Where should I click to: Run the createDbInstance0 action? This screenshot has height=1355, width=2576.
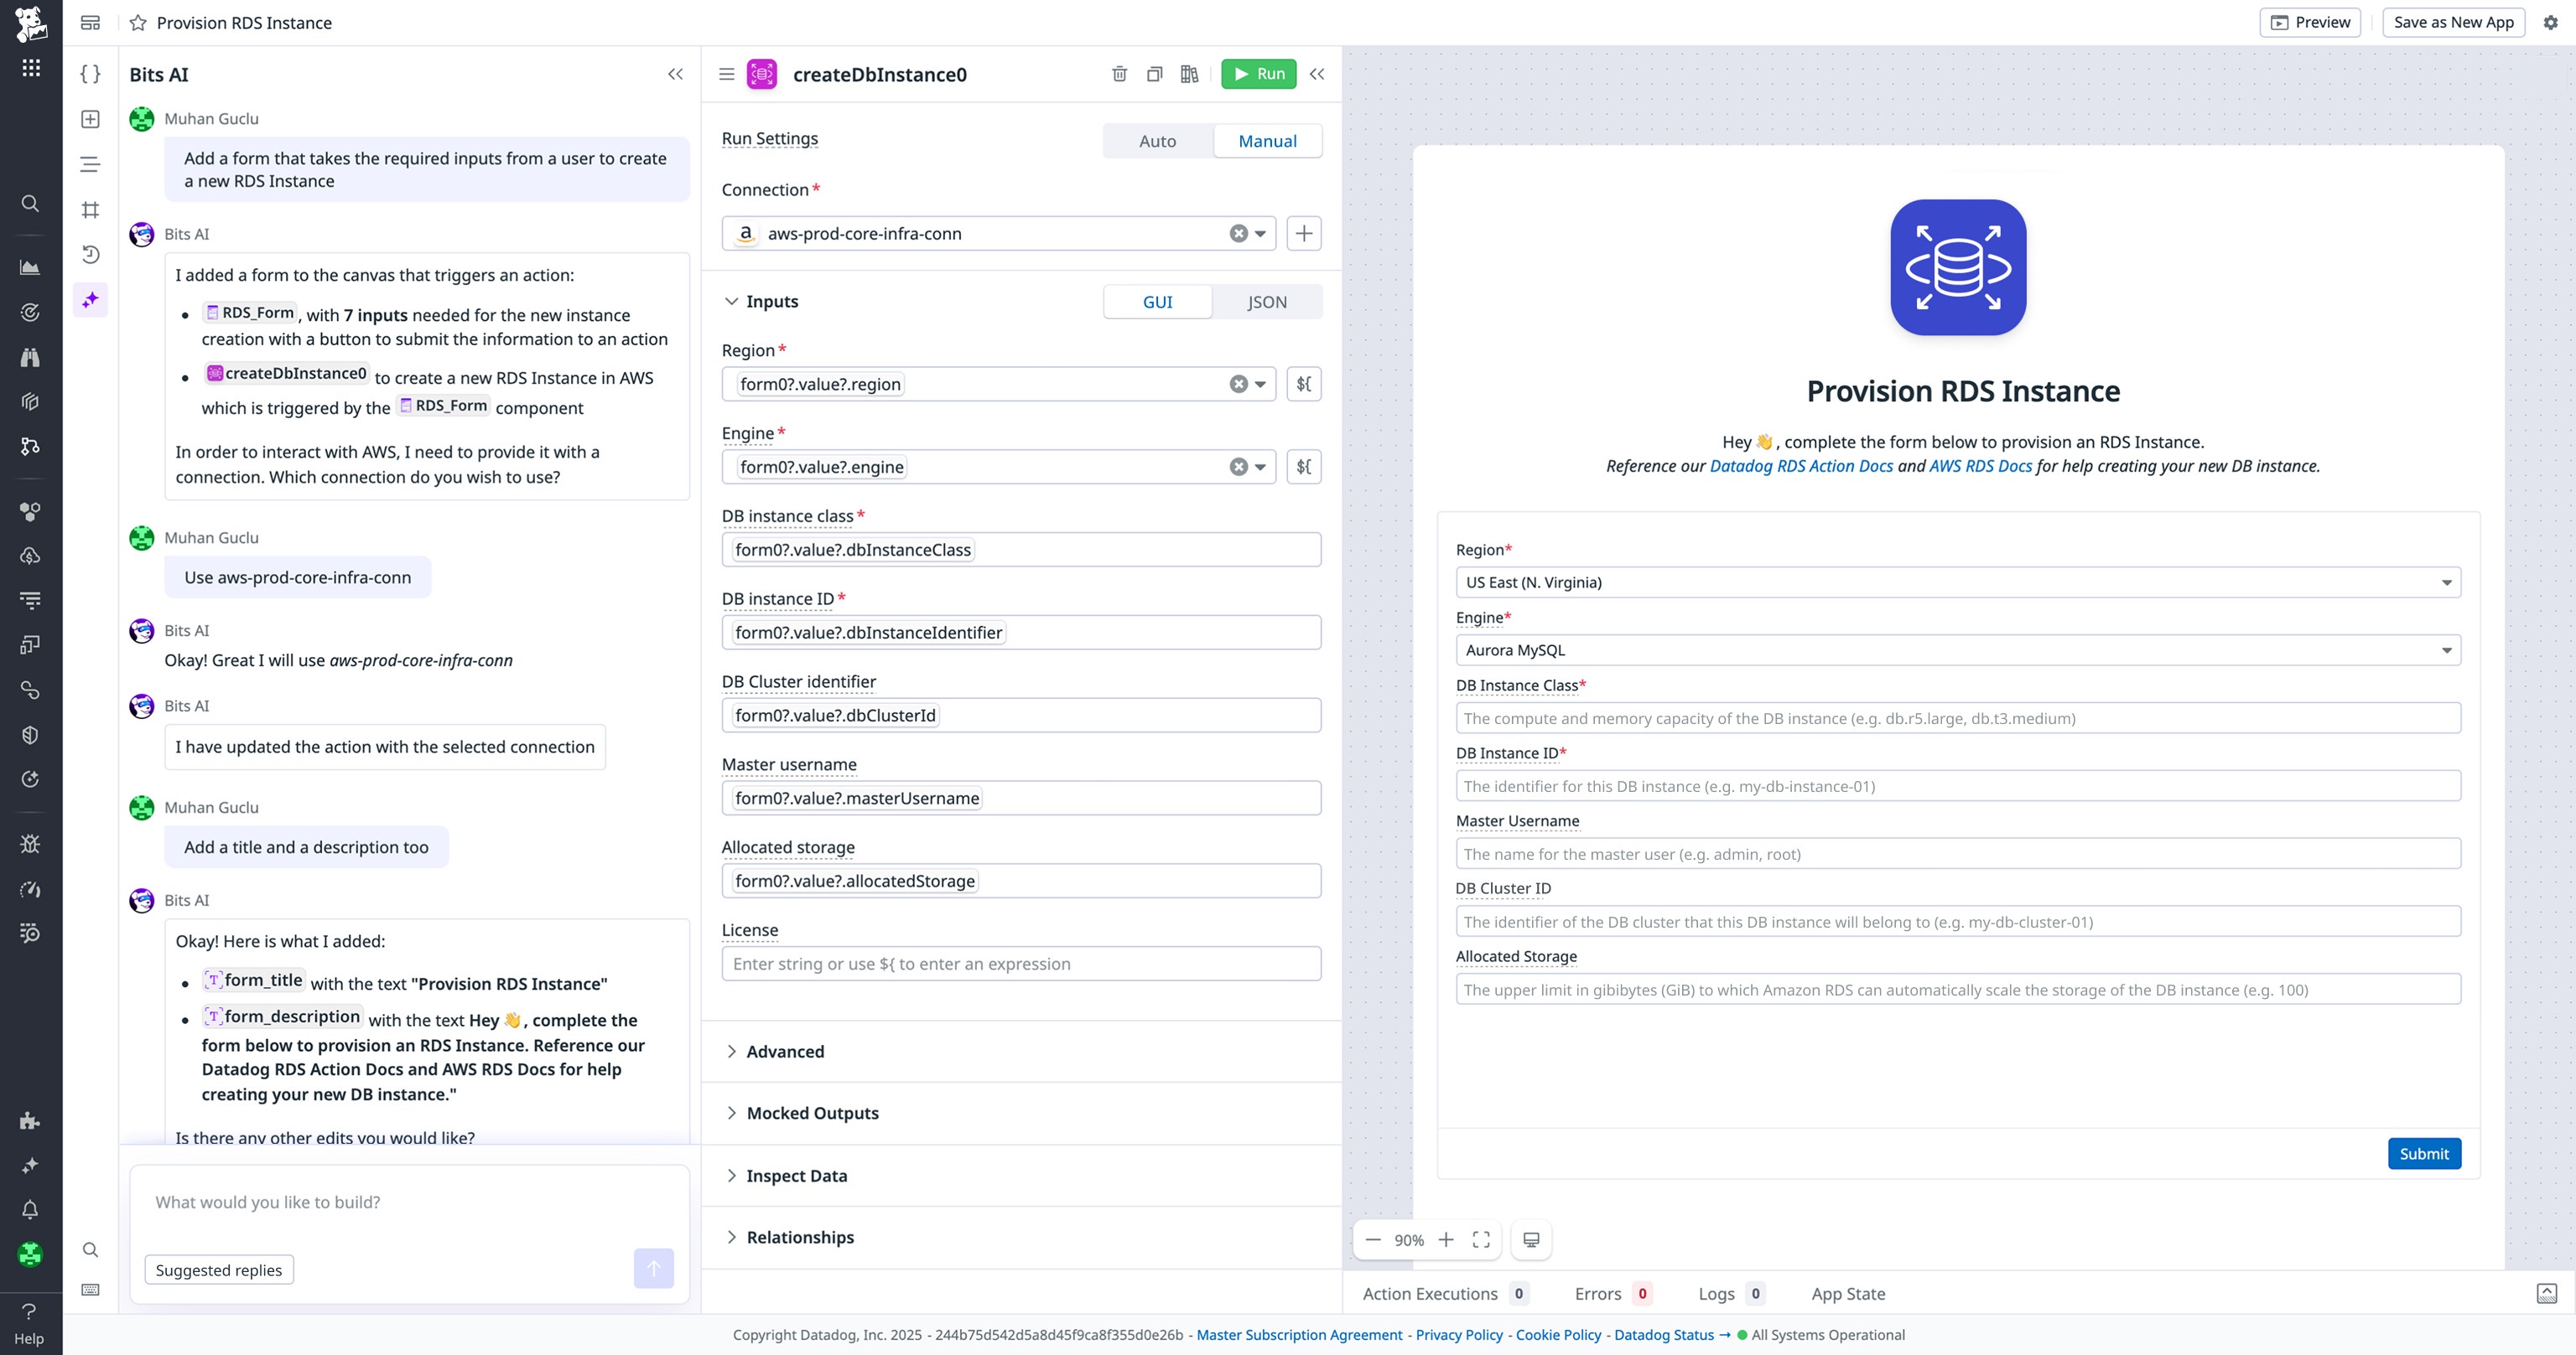pos(1258,74)
